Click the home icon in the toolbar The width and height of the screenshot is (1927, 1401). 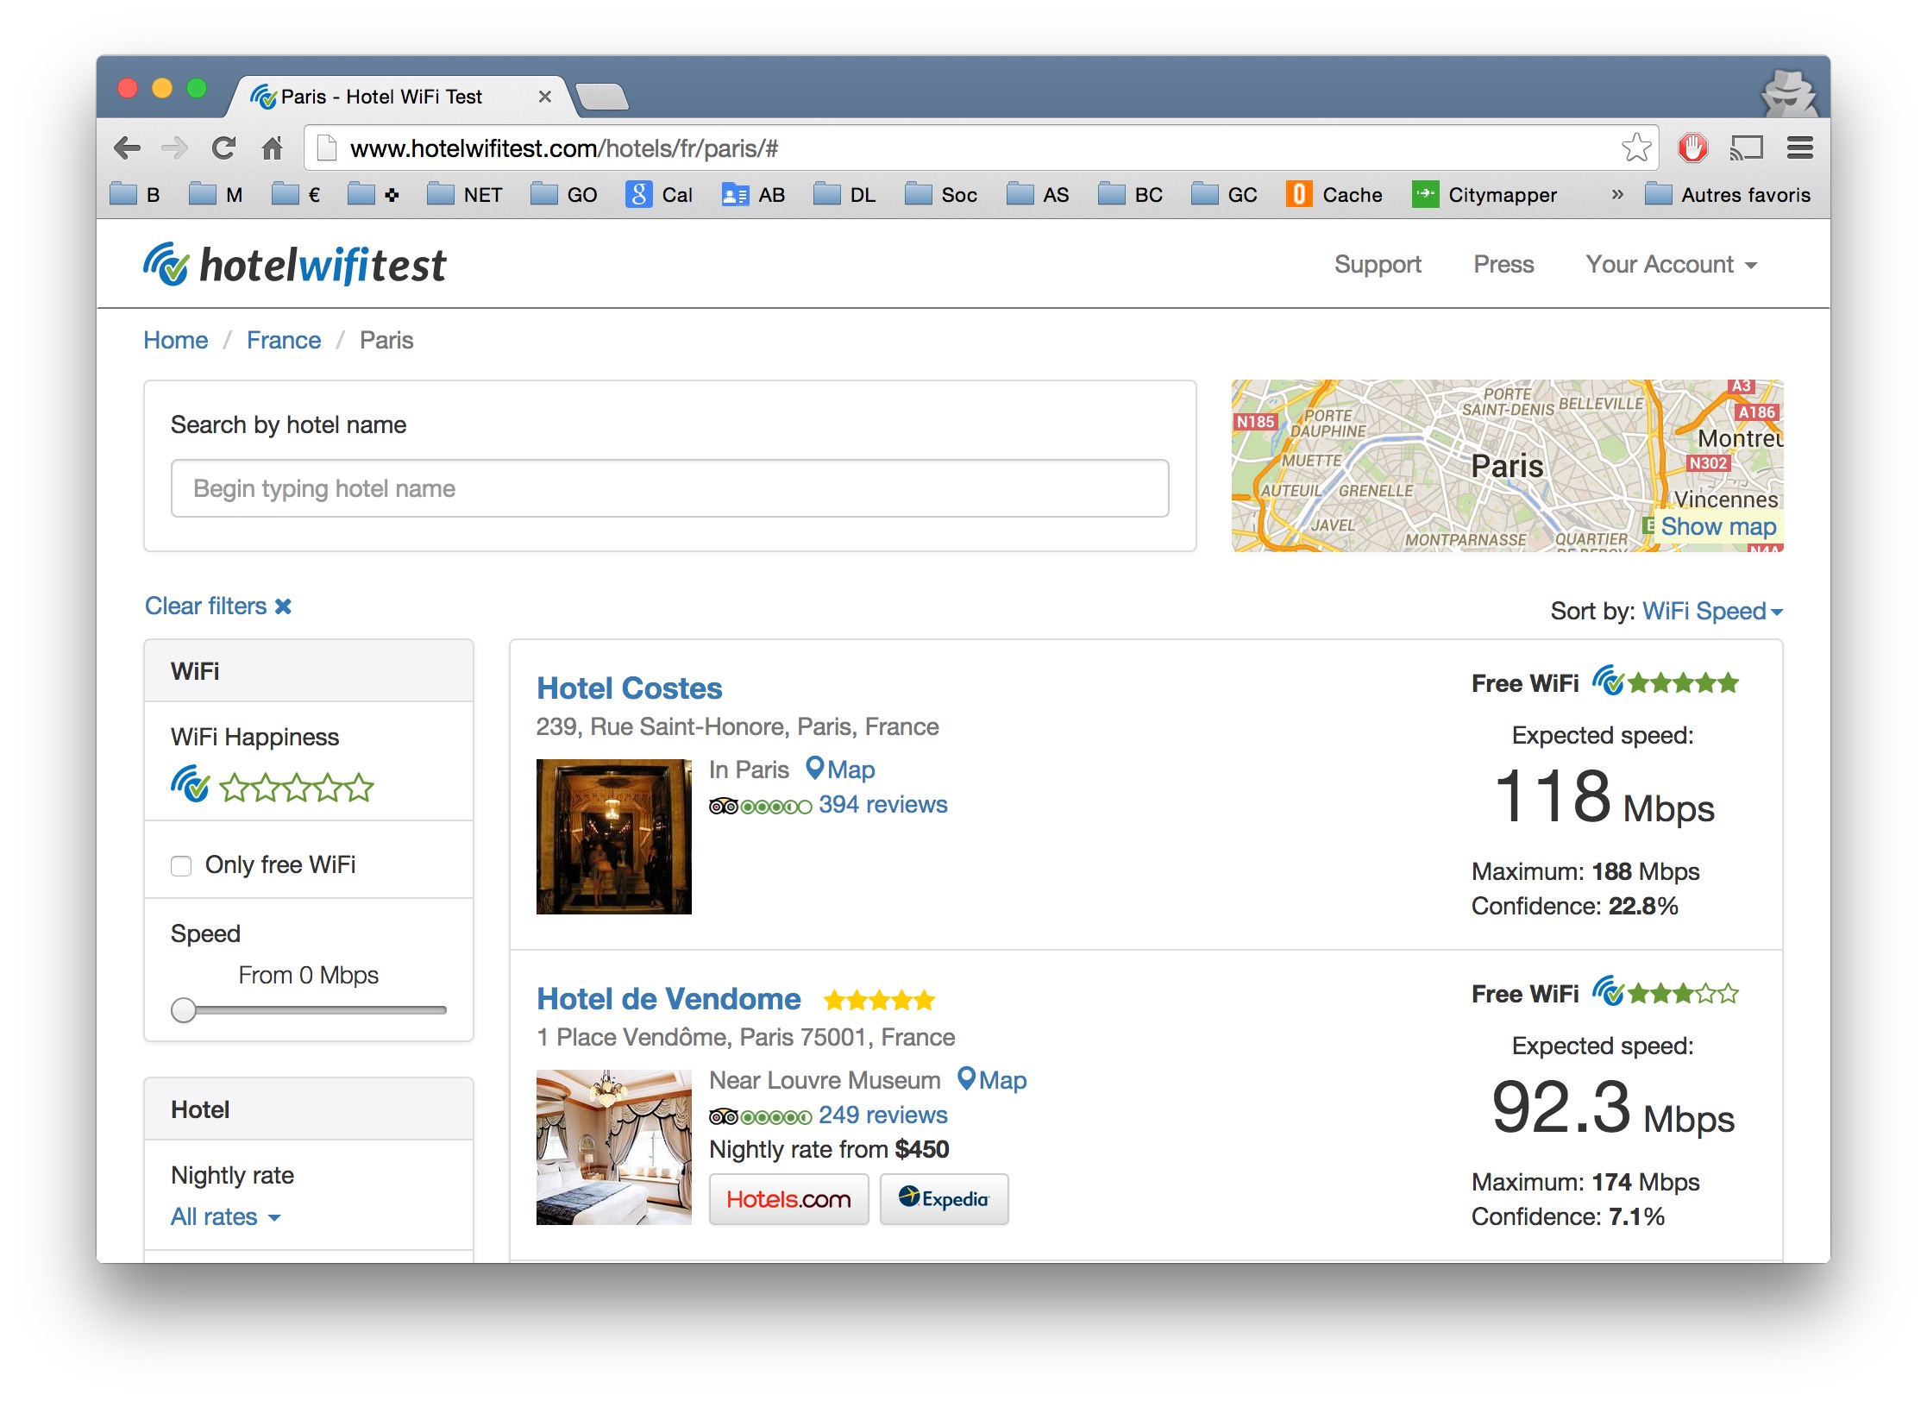point(273,148)
